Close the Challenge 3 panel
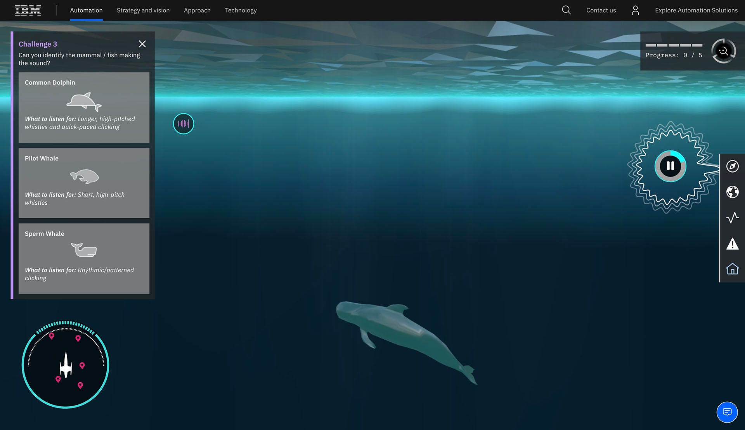 [142, 44]
